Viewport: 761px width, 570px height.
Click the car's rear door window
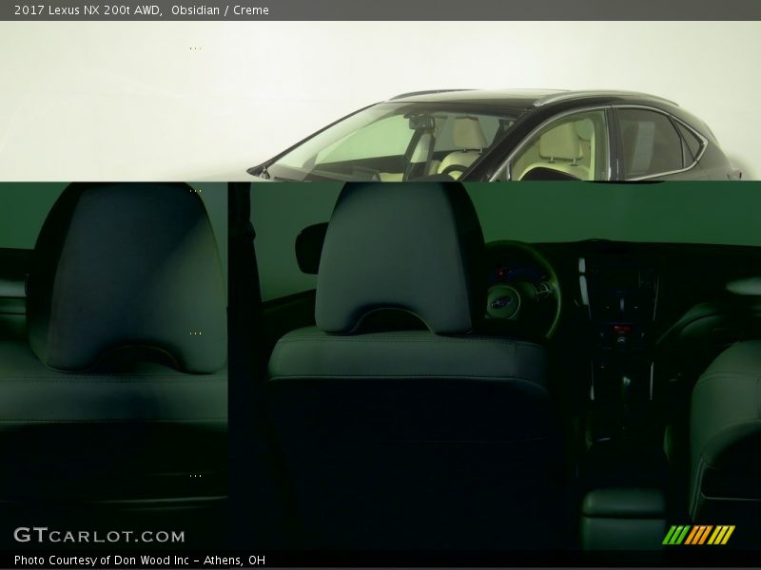point(650,142)
